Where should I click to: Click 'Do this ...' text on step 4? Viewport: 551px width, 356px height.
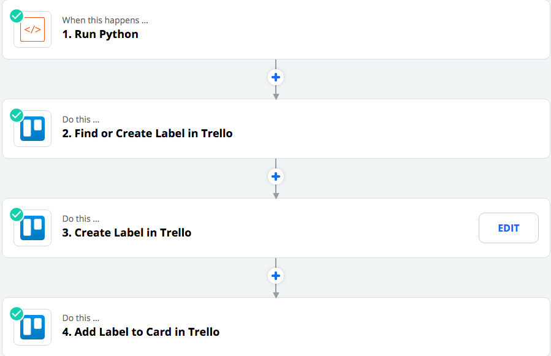click(x=81, y=318)
